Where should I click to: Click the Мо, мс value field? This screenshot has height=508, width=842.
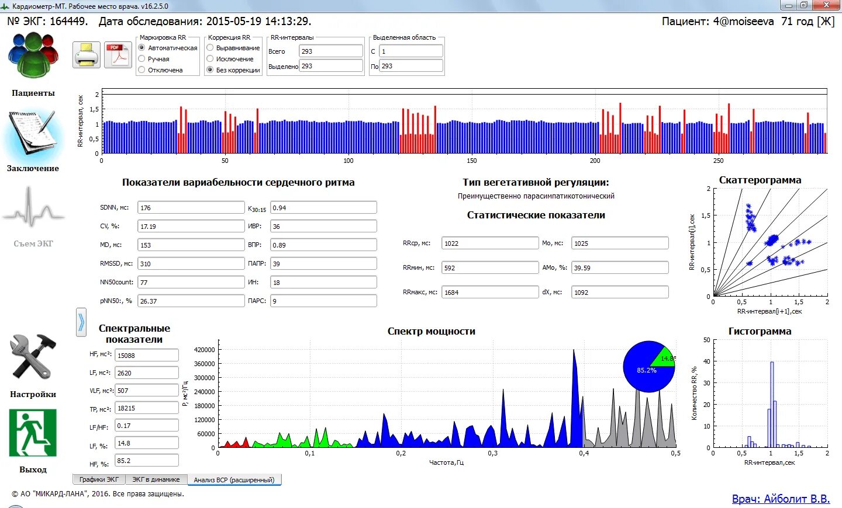pyautogui.click(x=620, y=243)
